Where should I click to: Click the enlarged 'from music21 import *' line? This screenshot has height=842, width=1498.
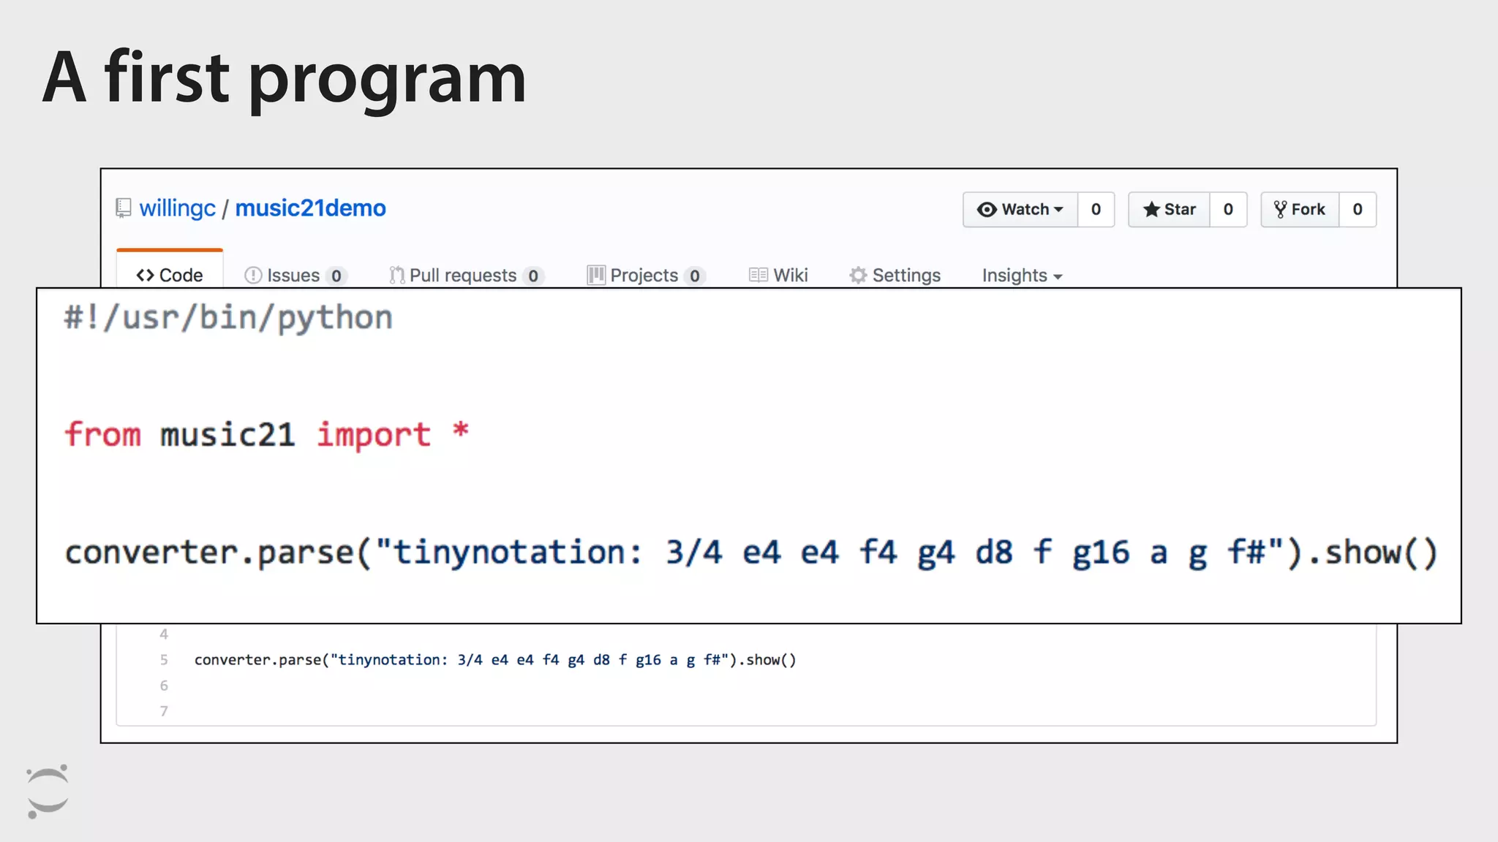point(266,435)
